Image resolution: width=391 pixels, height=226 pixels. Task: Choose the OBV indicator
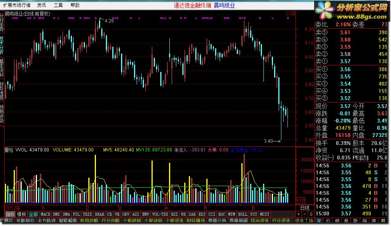126,214
